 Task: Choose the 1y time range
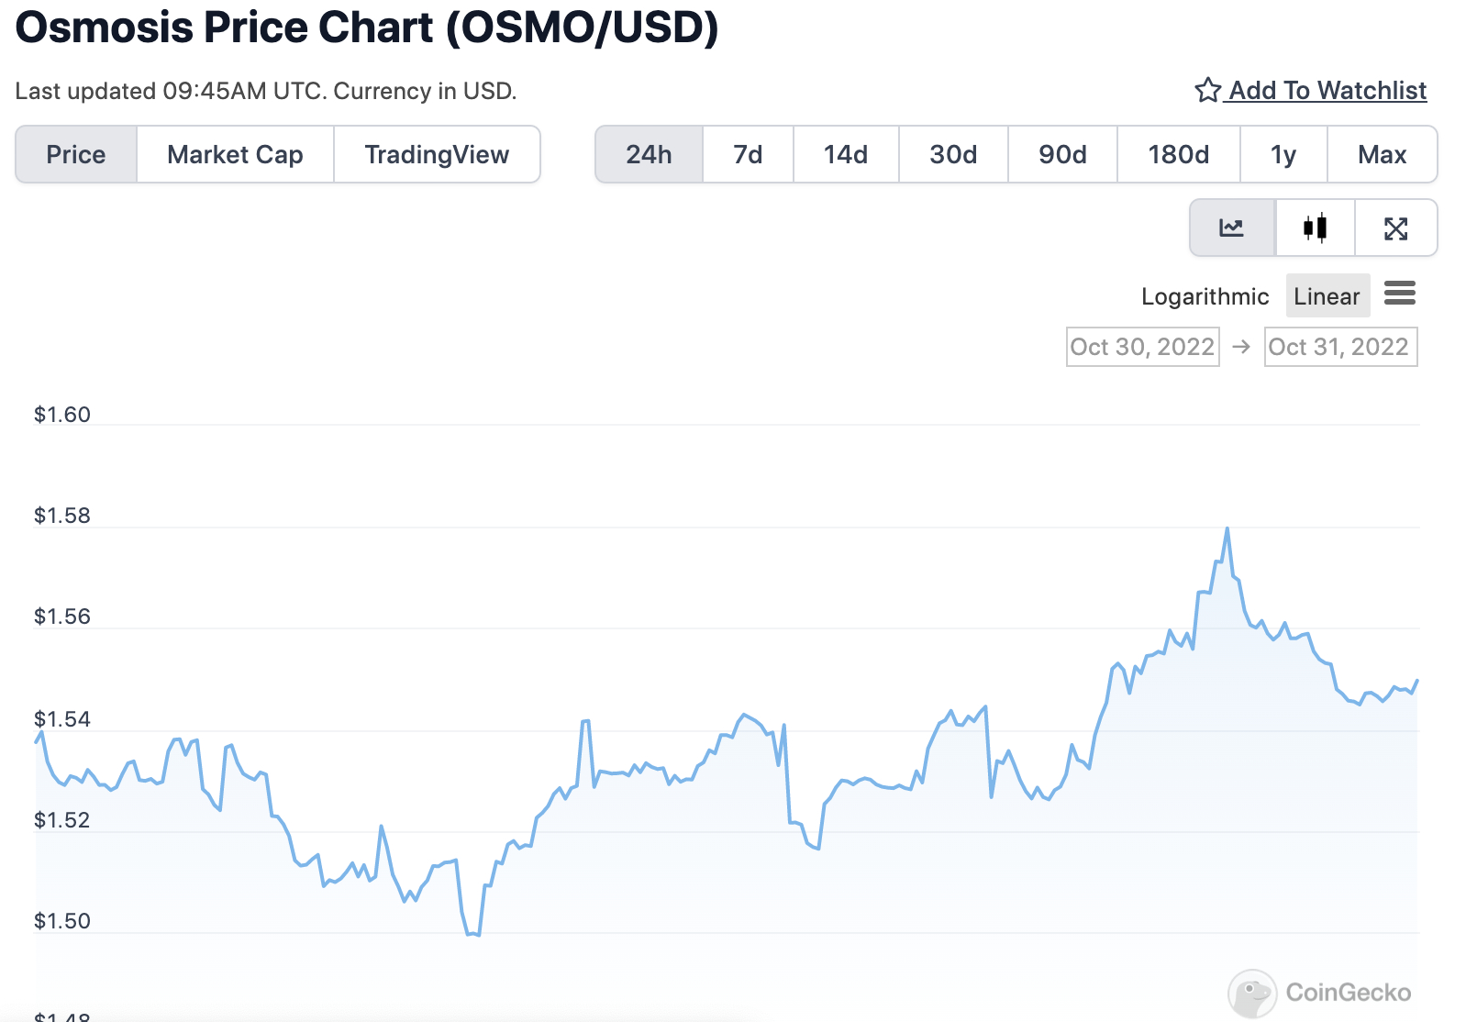point(1283,154)
